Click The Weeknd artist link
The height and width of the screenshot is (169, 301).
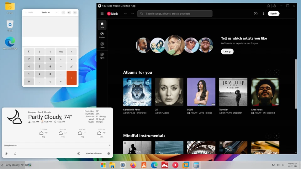pyautogui.click(x=269, y=113)
